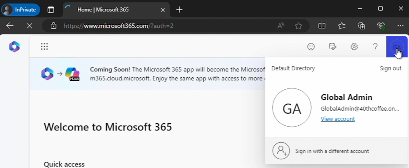Screen dimensions: 409x168
Task: Open the Help question mark
Action: click(x=376, y=47)
